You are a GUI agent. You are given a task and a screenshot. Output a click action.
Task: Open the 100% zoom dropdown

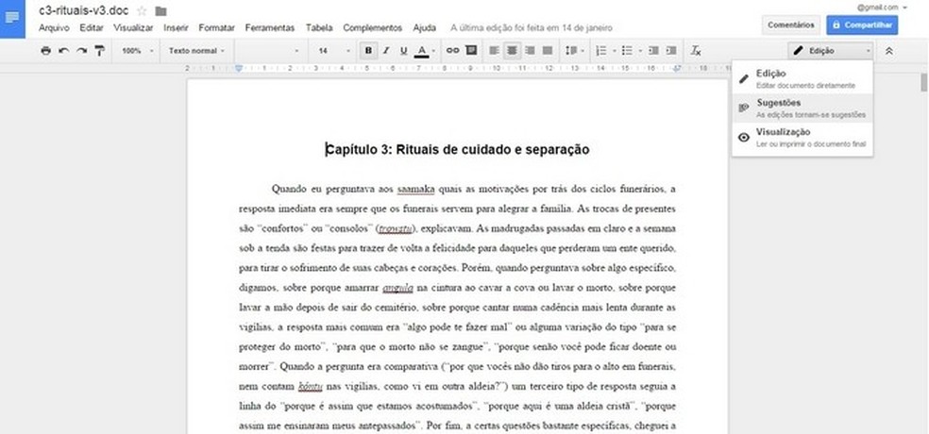(x=137, y=51)
